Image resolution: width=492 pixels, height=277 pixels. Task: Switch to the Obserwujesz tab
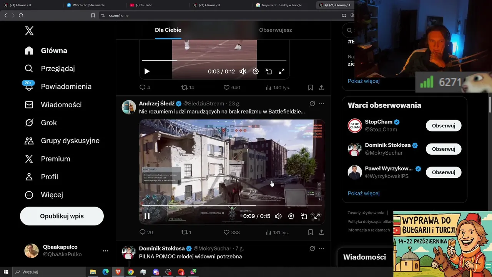point(275,30)
